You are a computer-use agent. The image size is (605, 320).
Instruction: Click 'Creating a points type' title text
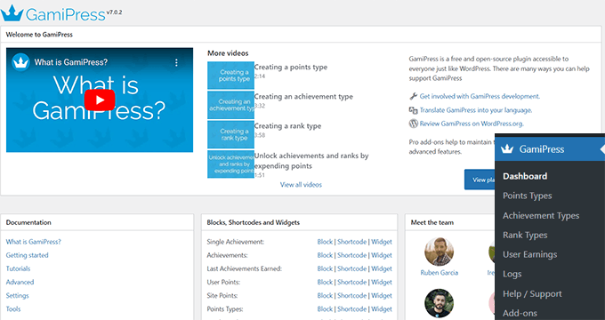291,67
